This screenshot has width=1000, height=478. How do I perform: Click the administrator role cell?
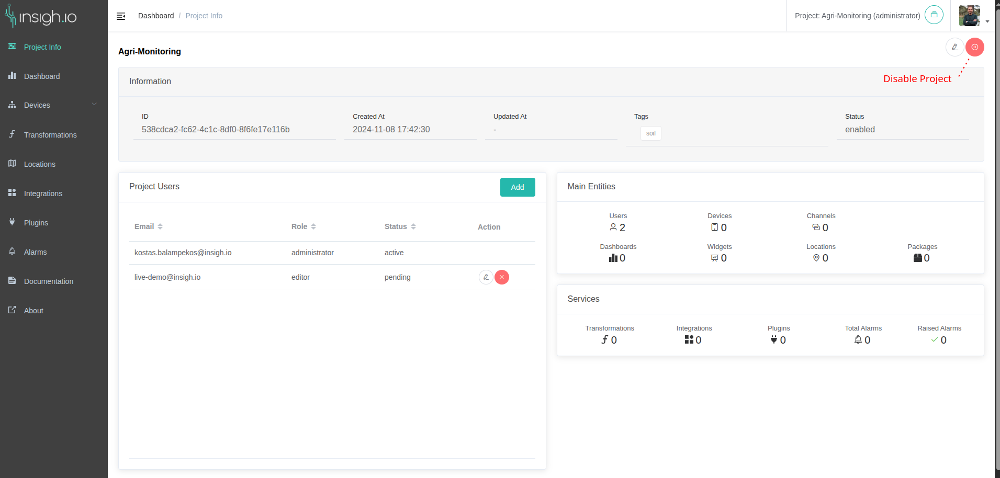point(312,253)
